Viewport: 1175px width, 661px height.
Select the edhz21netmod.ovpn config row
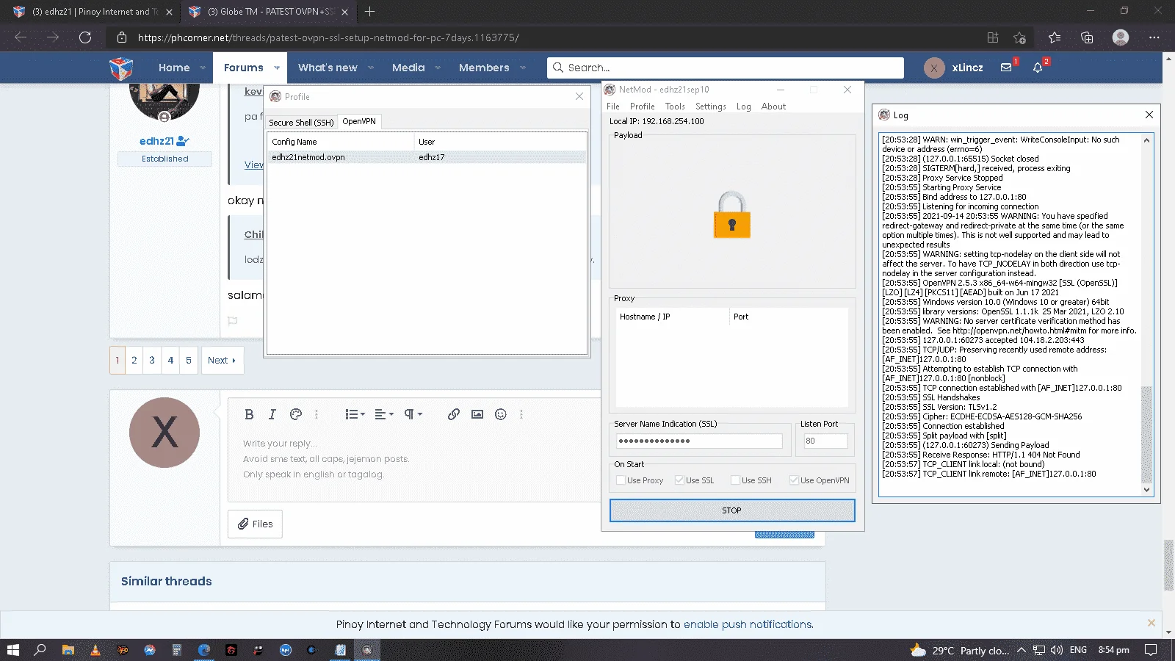click(427, 157)
